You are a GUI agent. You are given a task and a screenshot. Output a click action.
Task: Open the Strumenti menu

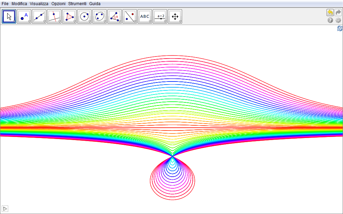point(77,4)
